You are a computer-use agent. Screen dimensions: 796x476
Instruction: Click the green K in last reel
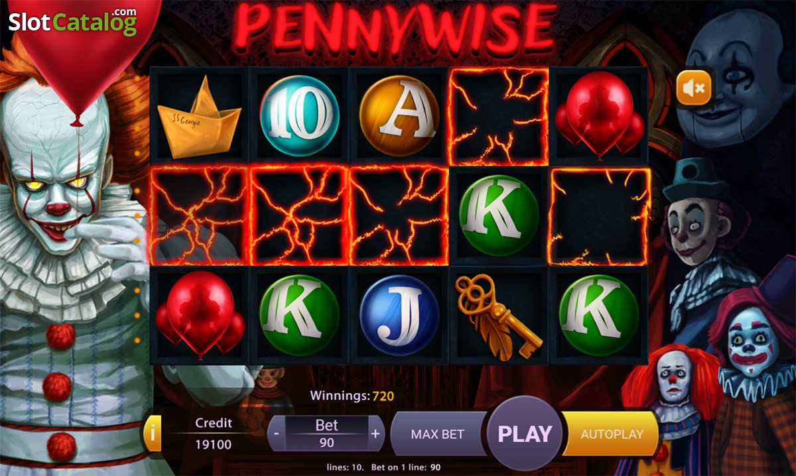click(600, 316)
